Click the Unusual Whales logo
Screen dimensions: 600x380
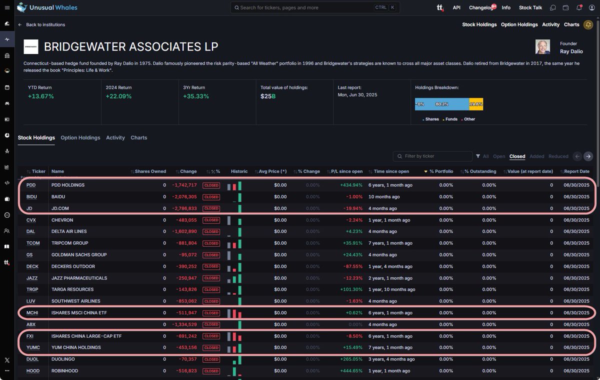click(x=47, y=7)
